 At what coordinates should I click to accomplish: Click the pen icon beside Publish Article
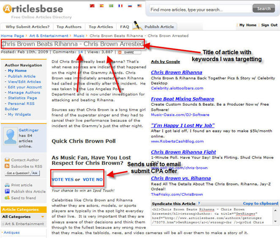click(x=137, y=25)
